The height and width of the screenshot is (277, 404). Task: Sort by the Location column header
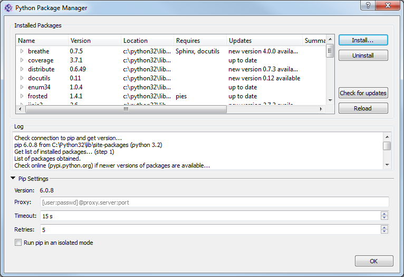point(148,41)
